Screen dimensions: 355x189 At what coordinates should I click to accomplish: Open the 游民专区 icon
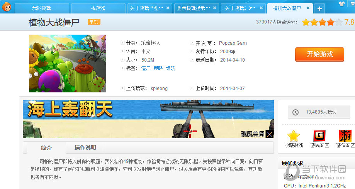(319, 136)
